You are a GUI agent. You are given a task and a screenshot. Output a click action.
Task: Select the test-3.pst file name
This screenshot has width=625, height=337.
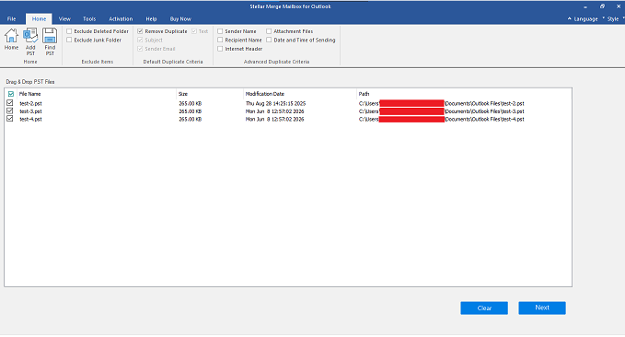point(30,111)
